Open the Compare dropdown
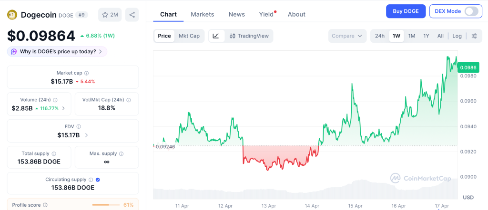Screen dimensions: 488x210 [x=347, y=36]
